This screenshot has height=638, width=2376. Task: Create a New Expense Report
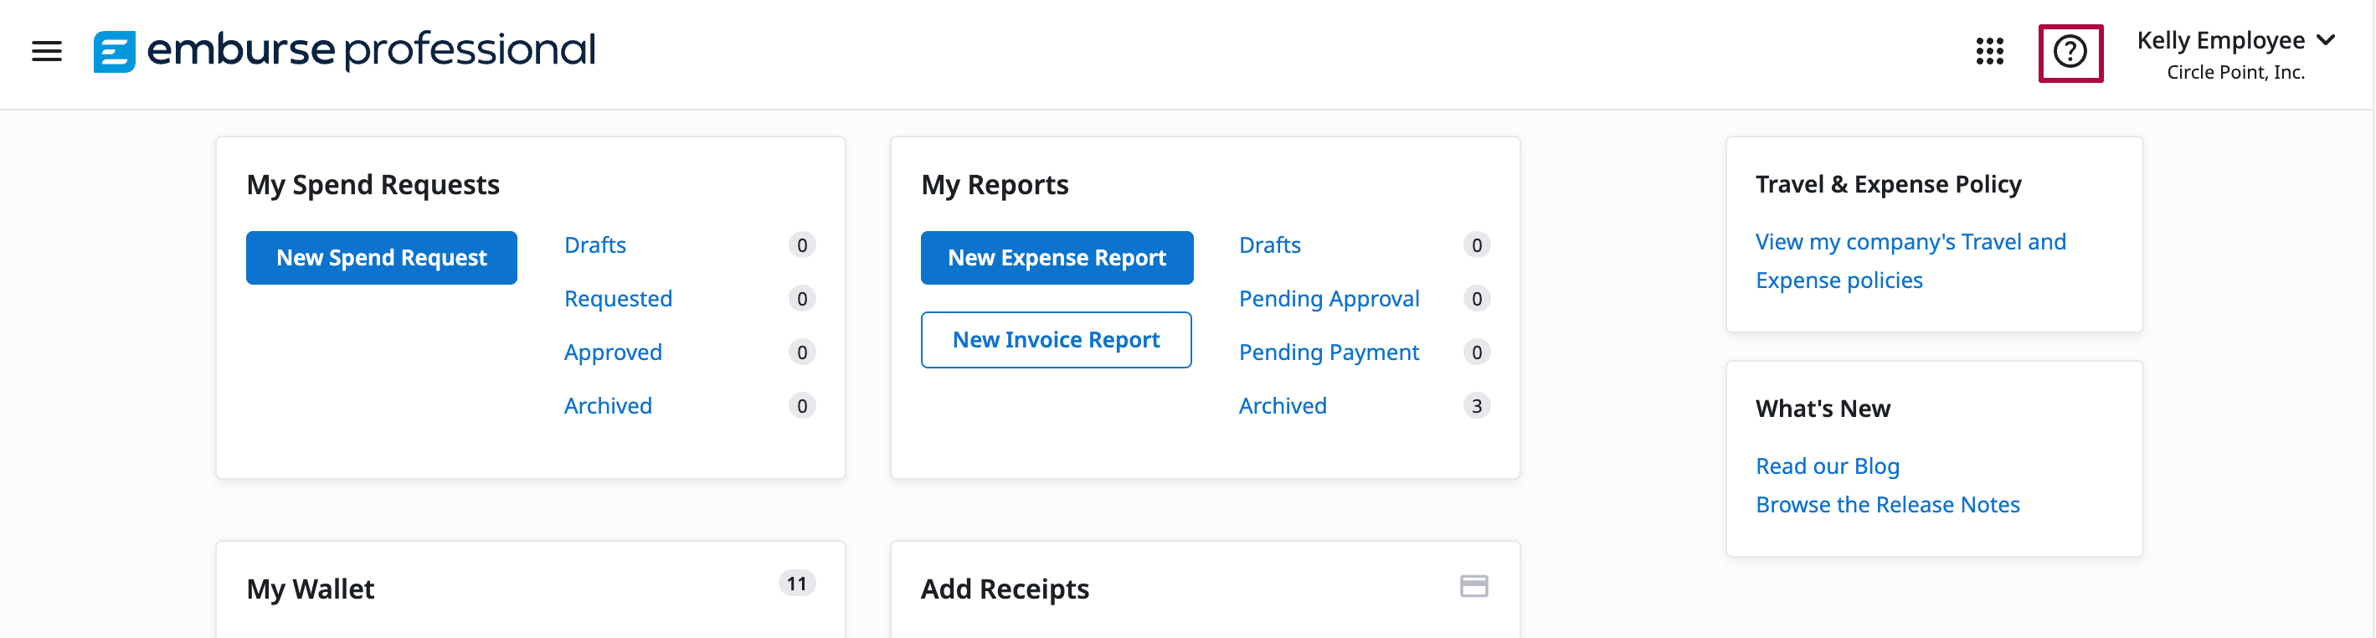click(1056, 258)
